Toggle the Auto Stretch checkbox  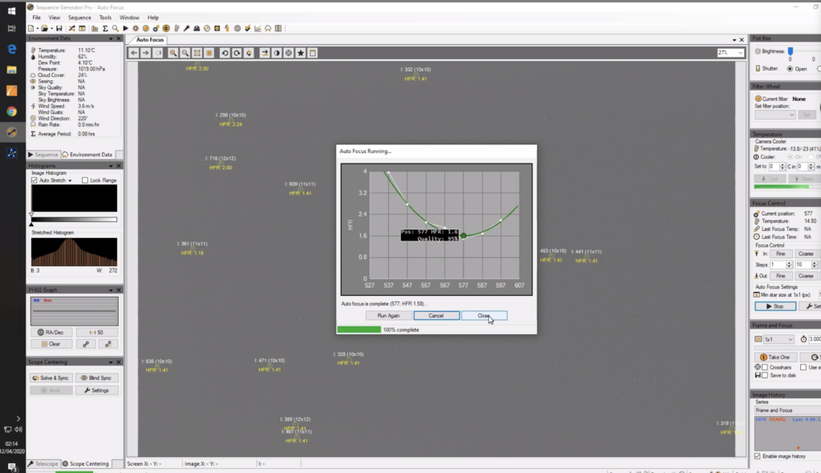click(34, 180)
